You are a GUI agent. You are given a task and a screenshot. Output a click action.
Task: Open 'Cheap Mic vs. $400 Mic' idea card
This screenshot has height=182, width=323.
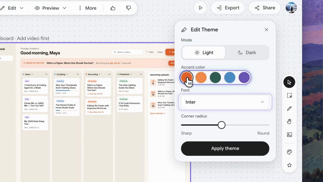pyautogui.click(x=35, y=104)
